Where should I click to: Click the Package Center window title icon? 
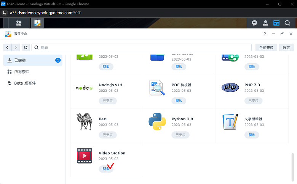click(8, 34)
